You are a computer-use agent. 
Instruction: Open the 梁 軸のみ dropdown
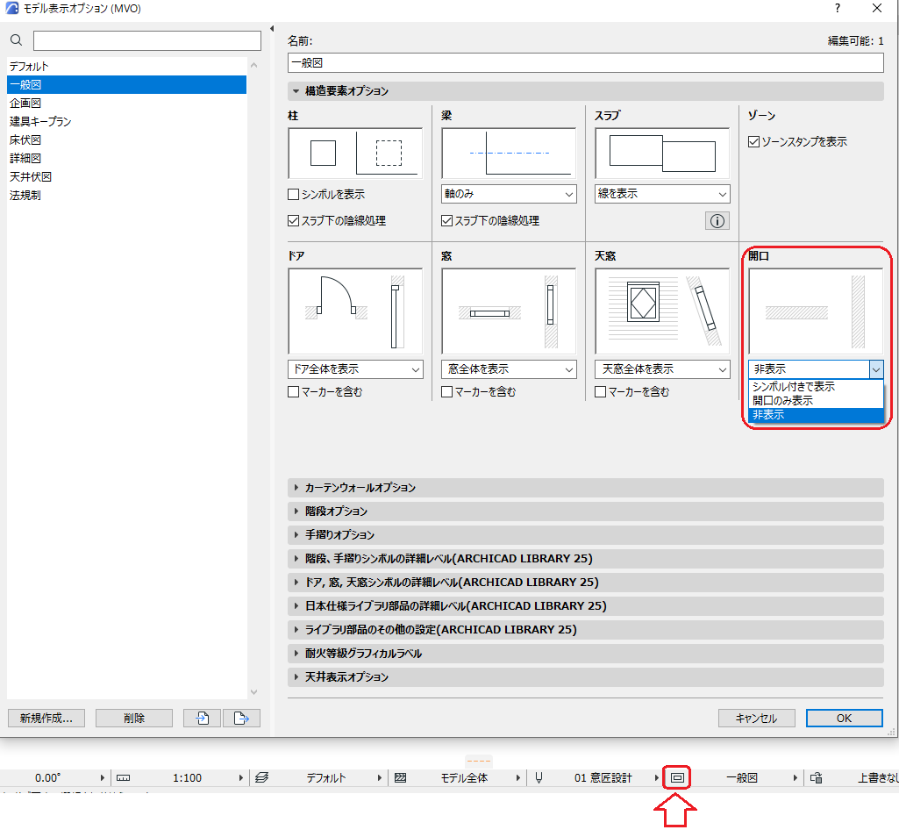509,194
